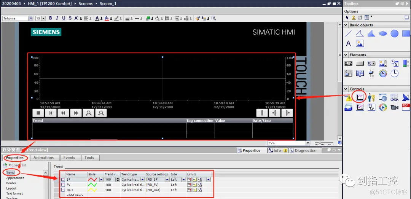Pick the Clock element in Toolbox
This screenshot has width=411, height=199.
pos(395,73)
